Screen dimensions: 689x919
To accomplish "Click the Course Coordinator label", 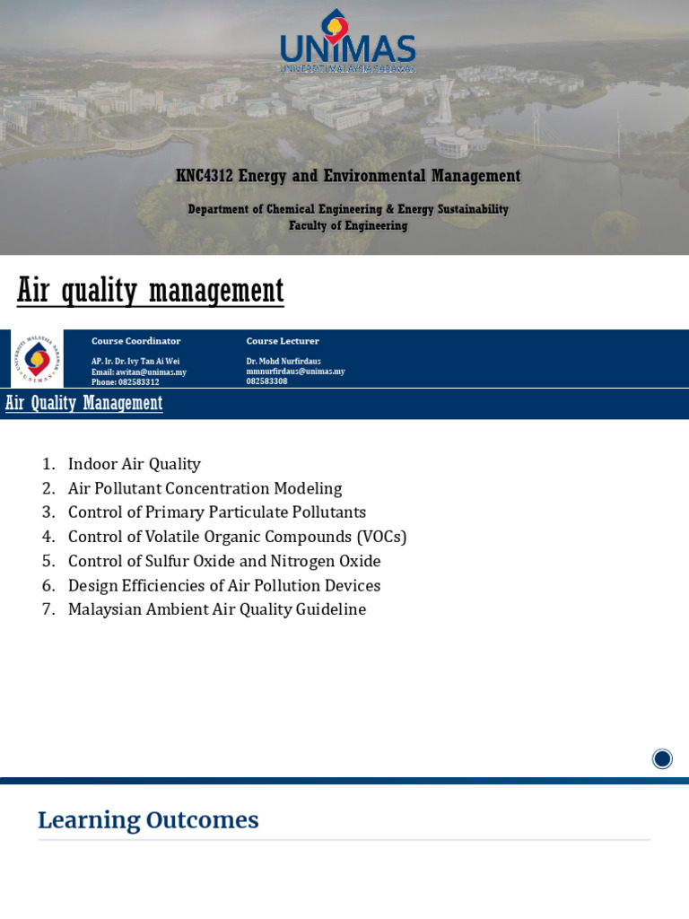I will point(136,341).
